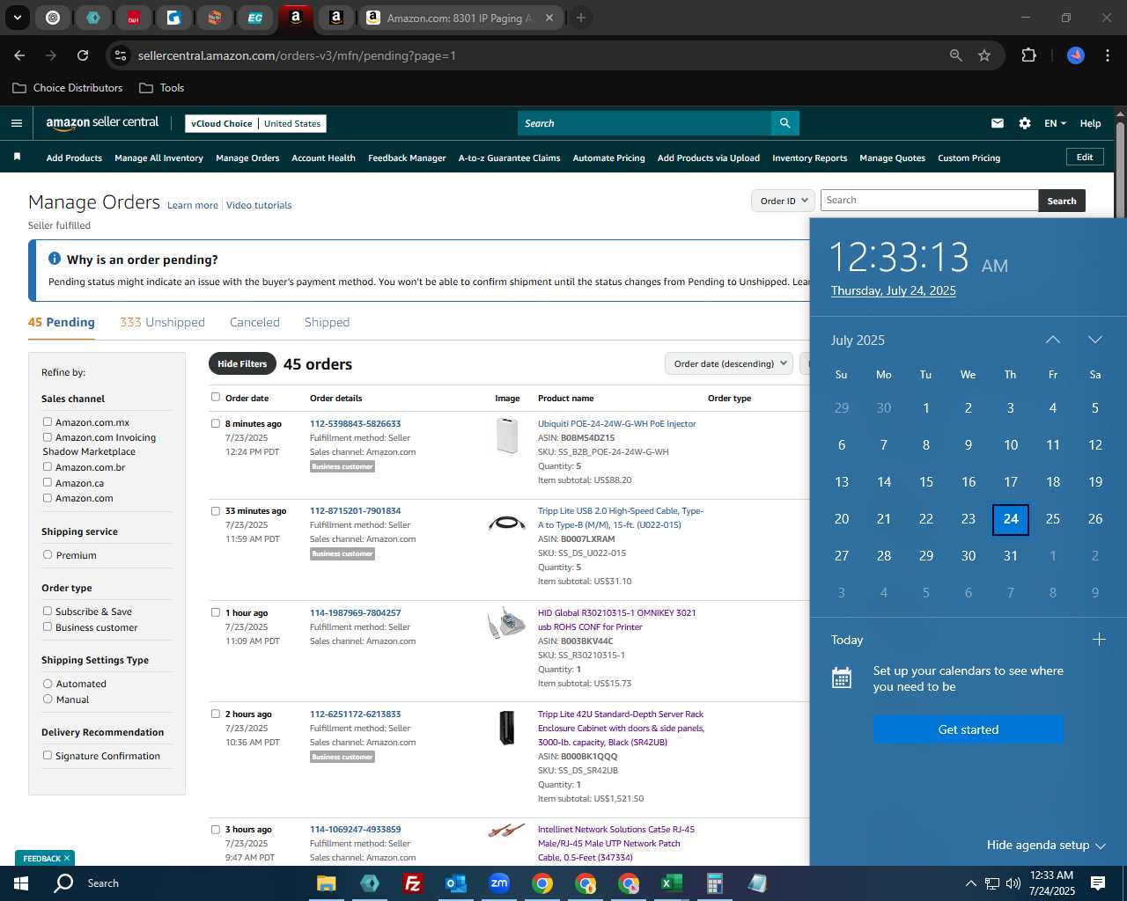
Task: Open Zoom from the taskbar
Action: point(499,883)
